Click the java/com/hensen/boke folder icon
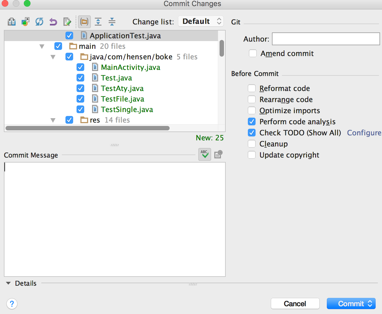Image resolution: width=382 pixels, height=314 pixels. (84, 57)
